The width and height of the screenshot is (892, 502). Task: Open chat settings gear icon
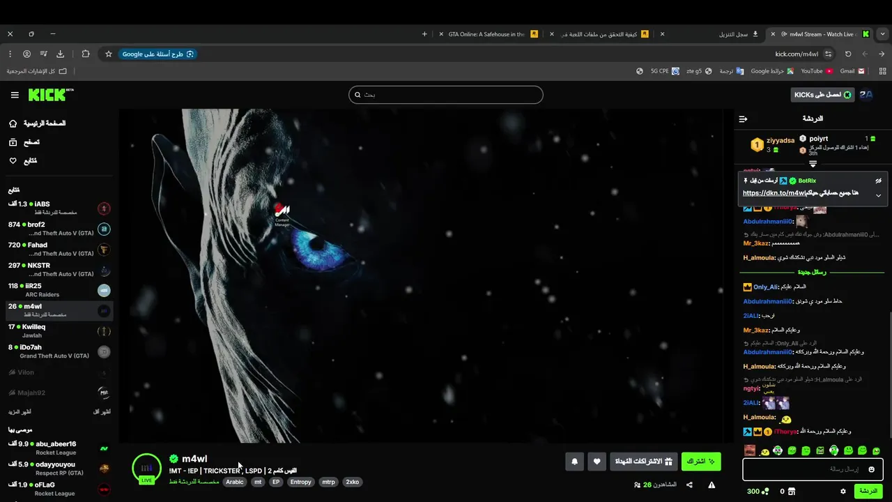pos(843,492)
